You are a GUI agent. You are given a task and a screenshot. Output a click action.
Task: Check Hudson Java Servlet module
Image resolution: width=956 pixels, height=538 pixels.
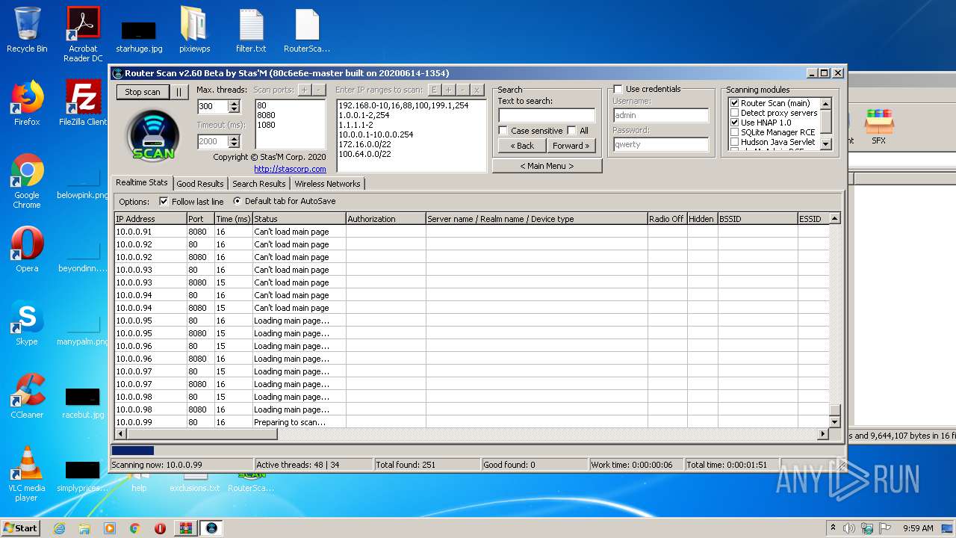point(734,142)
